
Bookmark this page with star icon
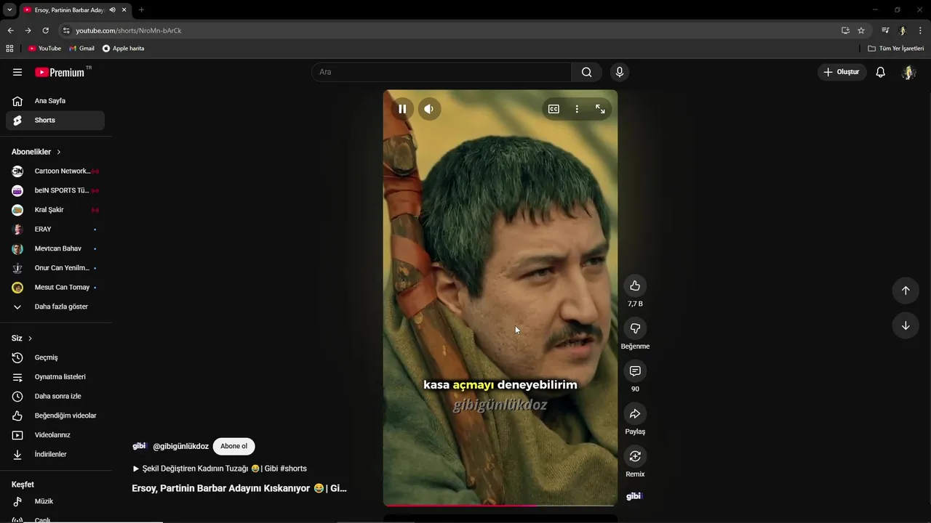[861, 31]
